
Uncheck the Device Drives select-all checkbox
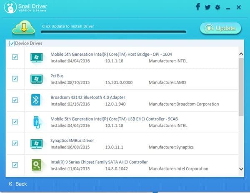(12, 43)
